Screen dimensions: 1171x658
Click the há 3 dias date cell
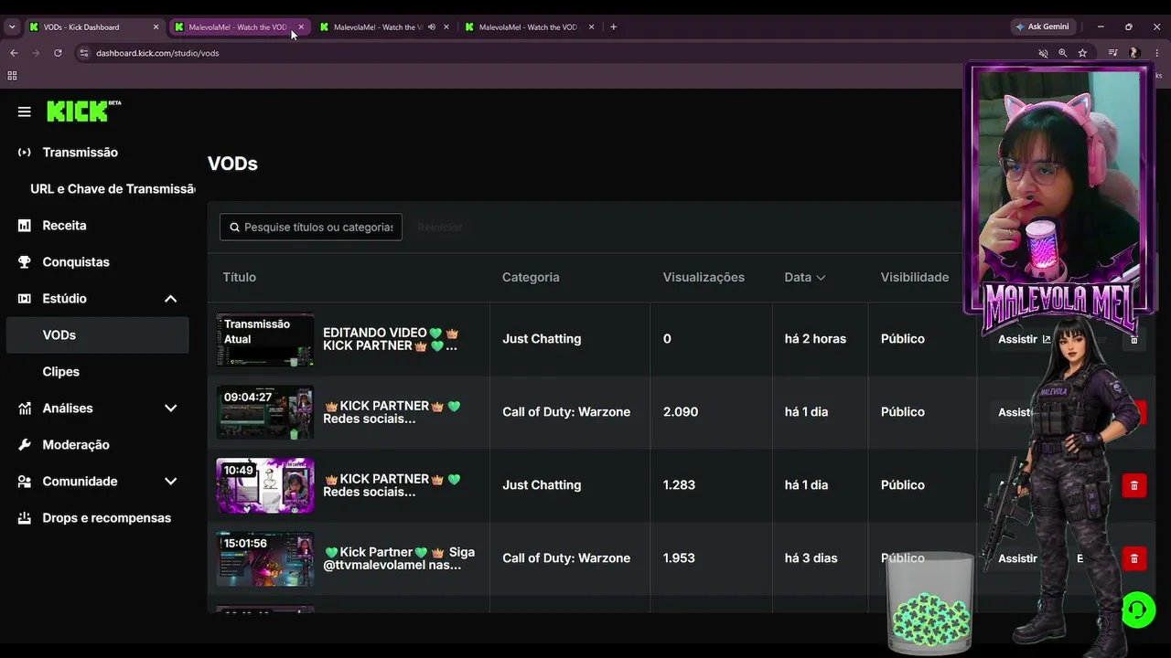point(811,558)
